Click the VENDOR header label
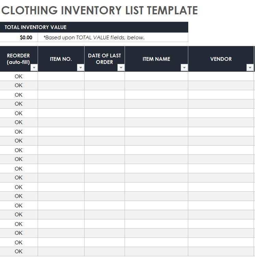Image resolution: width=255 pixels, height=258 pixels. (x=221, y=59)
